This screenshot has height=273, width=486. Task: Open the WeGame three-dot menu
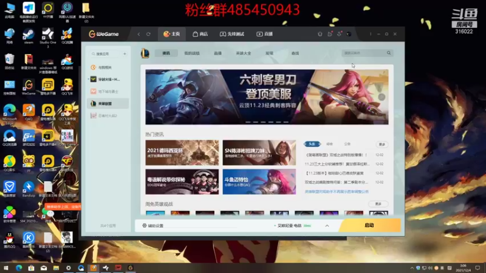tap(371, 34)
